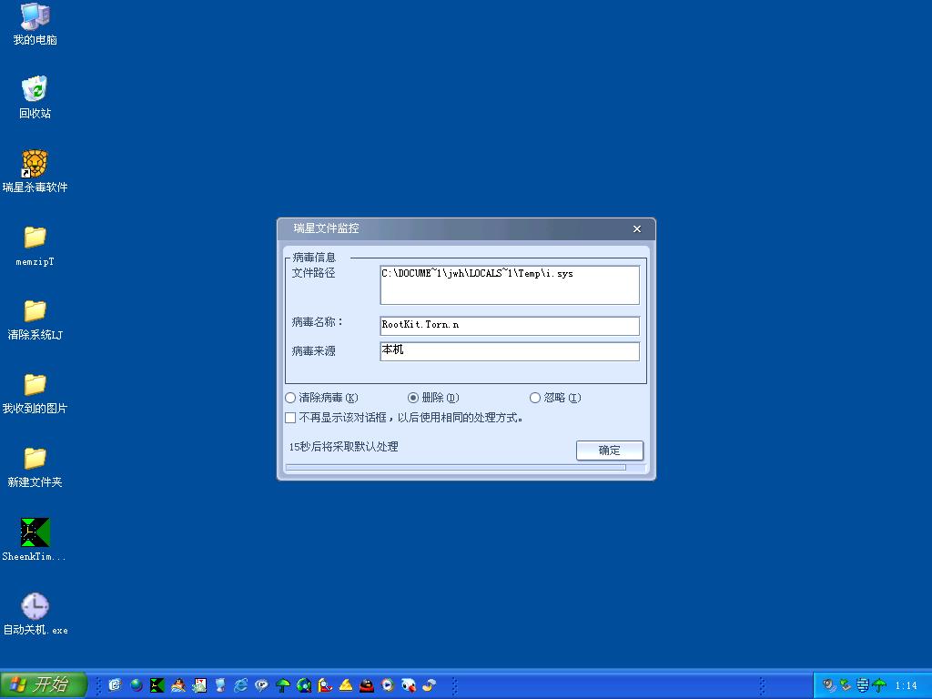Select the 我收到的图片 folder
Screen dimensions: 932x699
point(35,393)
